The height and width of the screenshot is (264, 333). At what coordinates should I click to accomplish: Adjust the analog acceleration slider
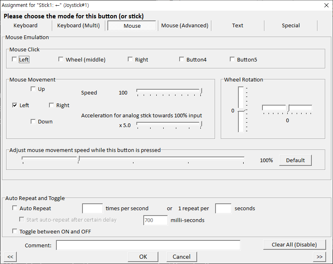169,125
